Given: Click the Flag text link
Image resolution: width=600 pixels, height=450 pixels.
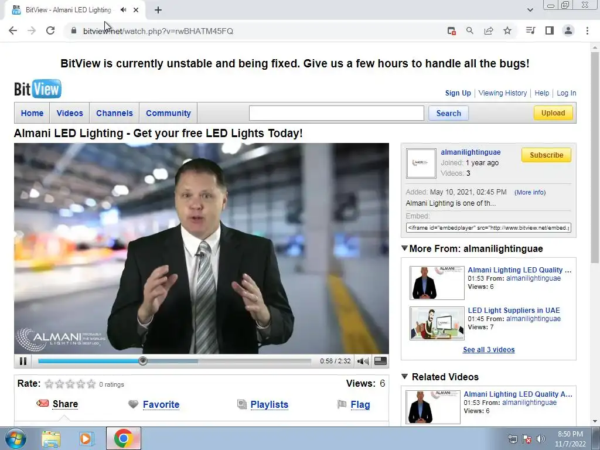Looking at the screenshot, I should coord(360,404).
